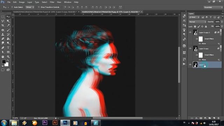Toggle Smart Filters visibility on Layer 0 copy 2

[197, 39]
